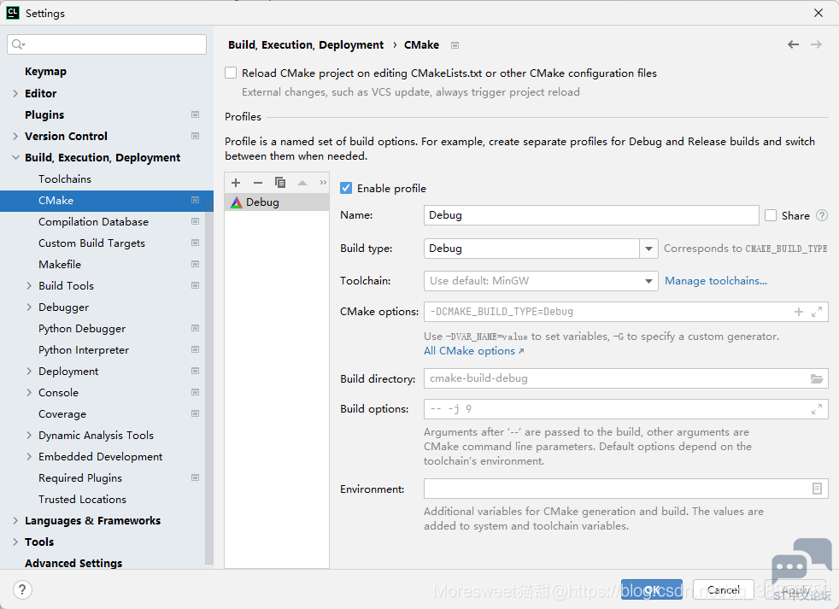Image resolution: width=839 pixels, height=609 pixels.
Task: Navigate back with left arrow
Action: coord(793,44)
